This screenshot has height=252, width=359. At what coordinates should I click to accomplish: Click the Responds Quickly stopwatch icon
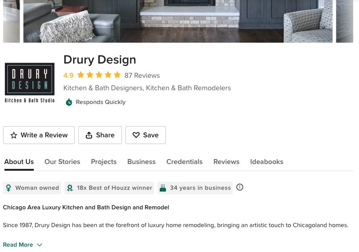pyautogui.click(x=69, y=102)
